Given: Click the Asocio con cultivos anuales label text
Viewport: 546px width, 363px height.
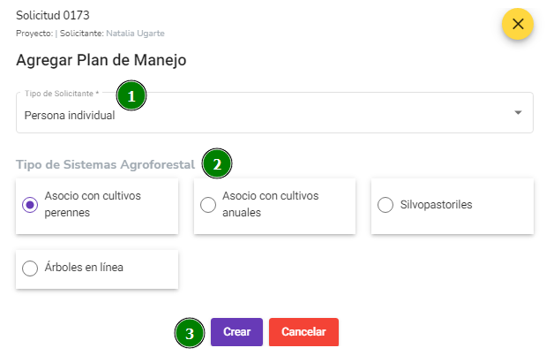Looking at the screenshot, I should 270,204.
